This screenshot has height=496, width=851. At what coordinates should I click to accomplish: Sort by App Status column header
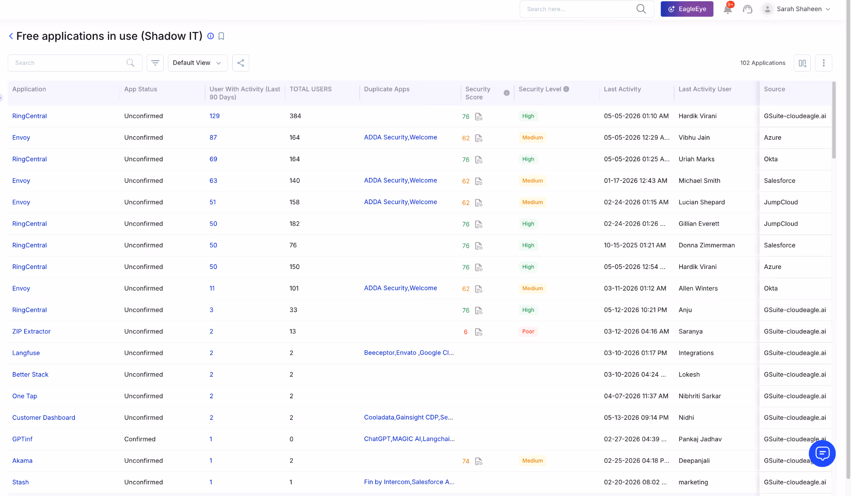pos(140,89)
